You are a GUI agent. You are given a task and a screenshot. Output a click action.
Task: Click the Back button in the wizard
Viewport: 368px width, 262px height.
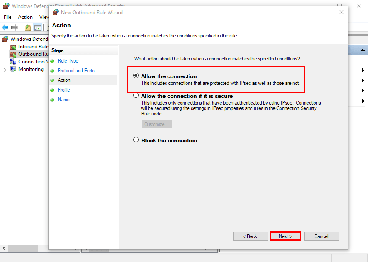coord(250,236)
